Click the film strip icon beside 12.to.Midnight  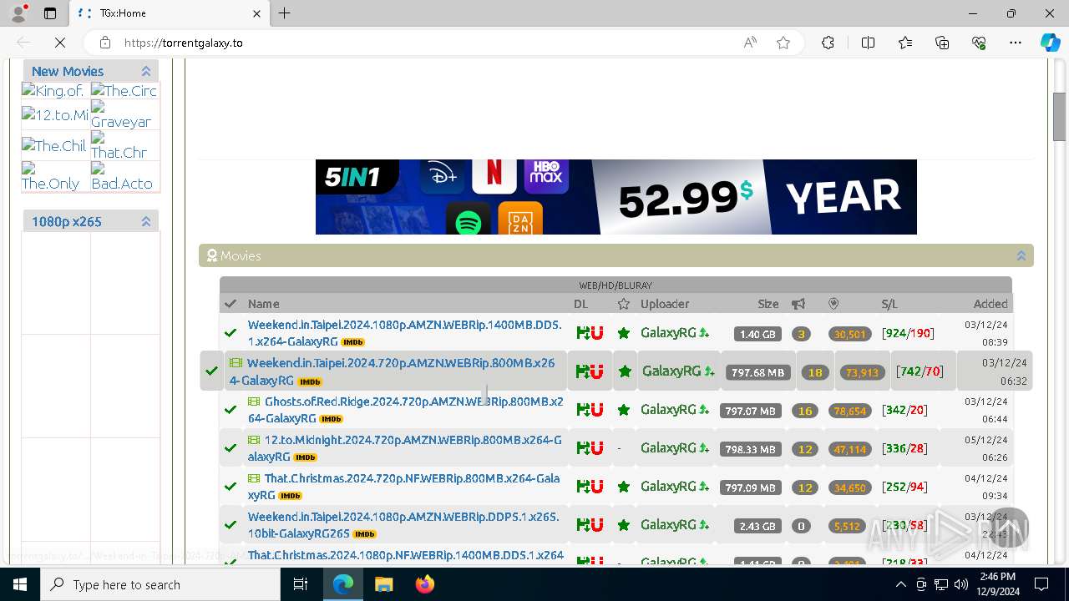pyautogui.click(x=254, y=440)
